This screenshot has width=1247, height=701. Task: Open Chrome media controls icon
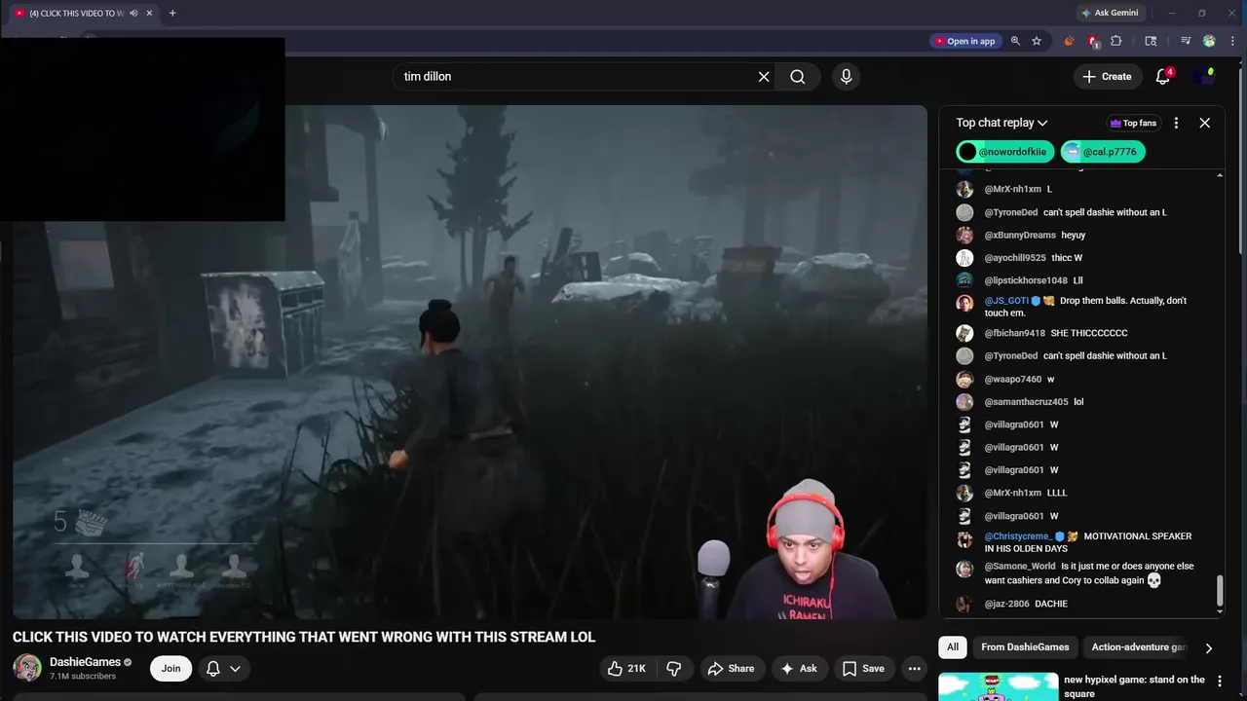pyautogui.click(x=1186, y=41)
